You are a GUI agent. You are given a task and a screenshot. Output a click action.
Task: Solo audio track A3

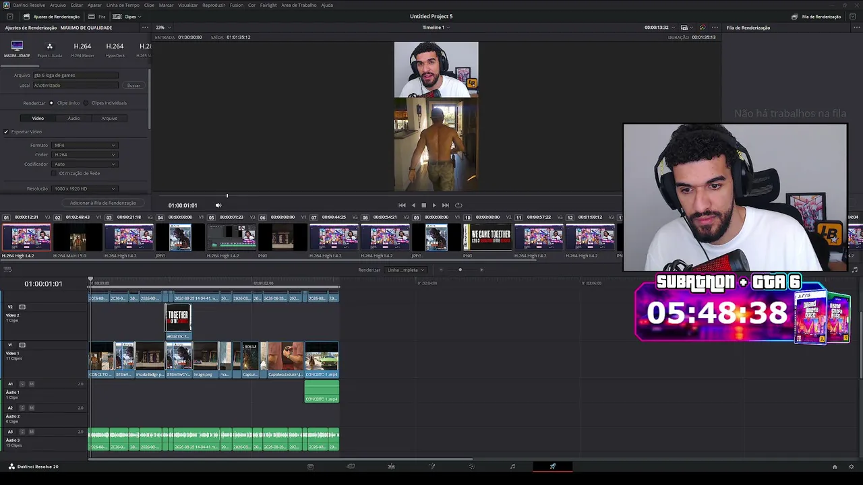pos(22,432)
